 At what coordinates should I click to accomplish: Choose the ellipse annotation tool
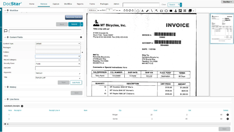click(x=166, y=10)
